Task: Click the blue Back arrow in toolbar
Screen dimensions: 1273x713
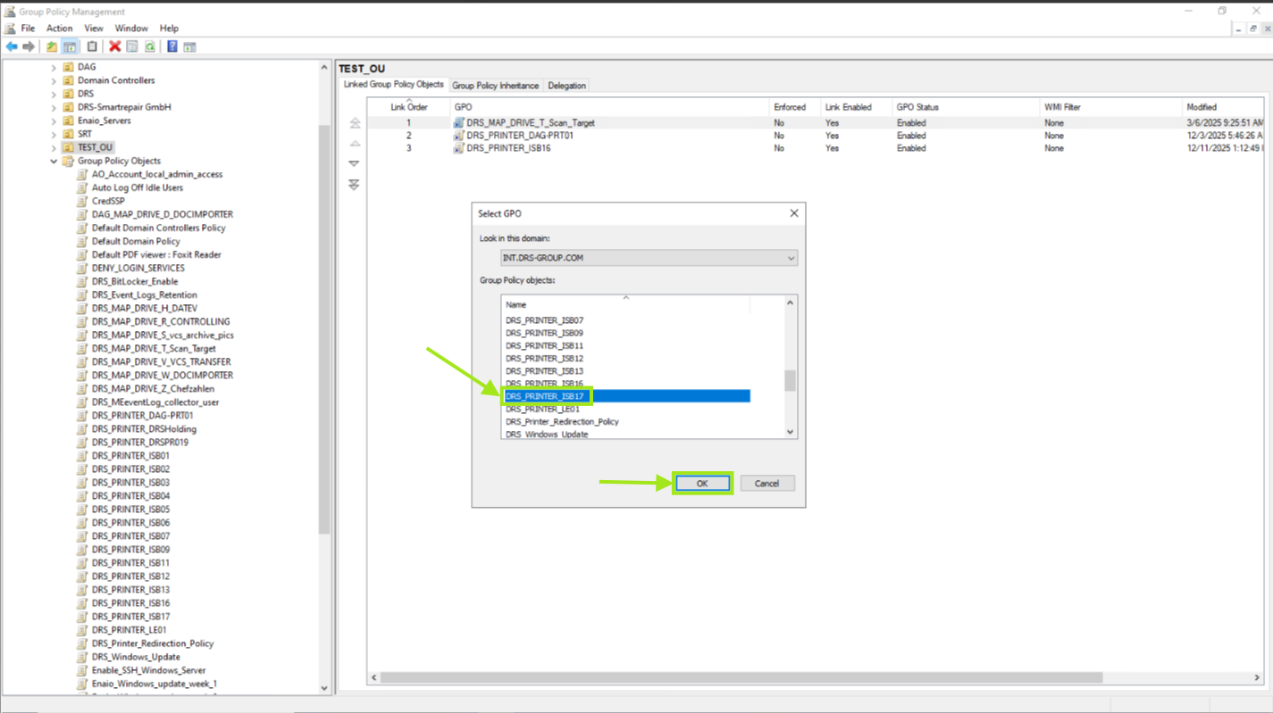Action: [x=12, y=46]
